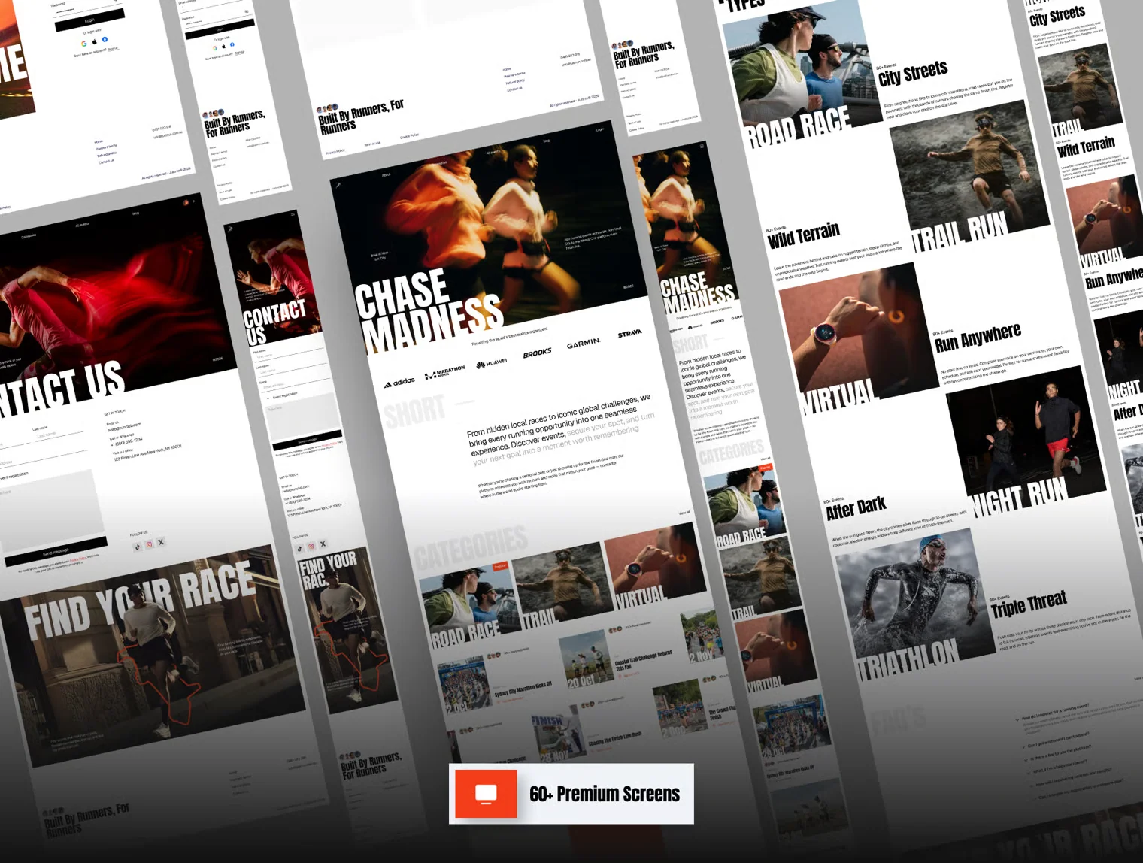Open Blog in the desktop Contact Us navigation
1143x863 pixels.
click(136, 213)
